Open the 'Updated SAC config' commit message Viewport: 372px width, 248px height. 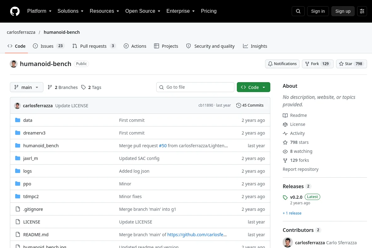coord(139,158)
